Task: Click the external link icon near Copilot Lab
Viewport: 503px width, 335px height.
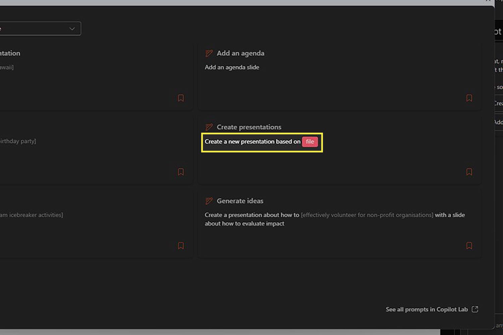Action: pos(475,309)
